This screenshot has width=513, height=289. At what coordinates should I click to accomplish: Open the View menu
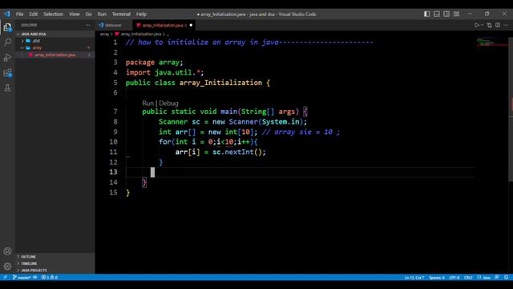pos(75,14)
